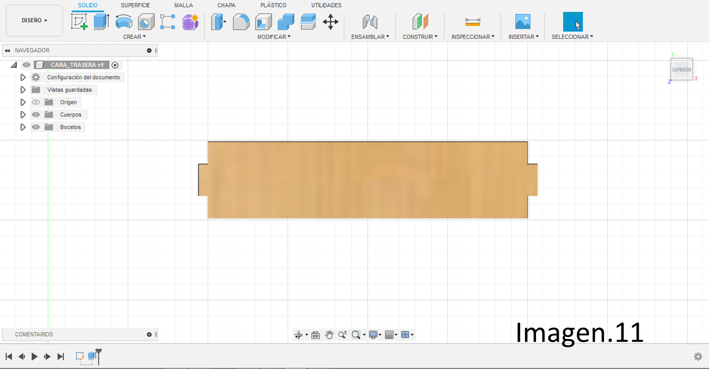Image resolution: width=709 pixels, height=369 pixels.
Task: Show the Origen folder
Action: [36, 102]
